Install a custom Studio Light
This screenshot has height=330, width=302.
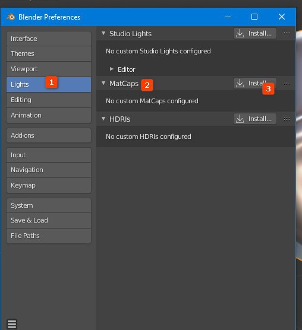255,33
